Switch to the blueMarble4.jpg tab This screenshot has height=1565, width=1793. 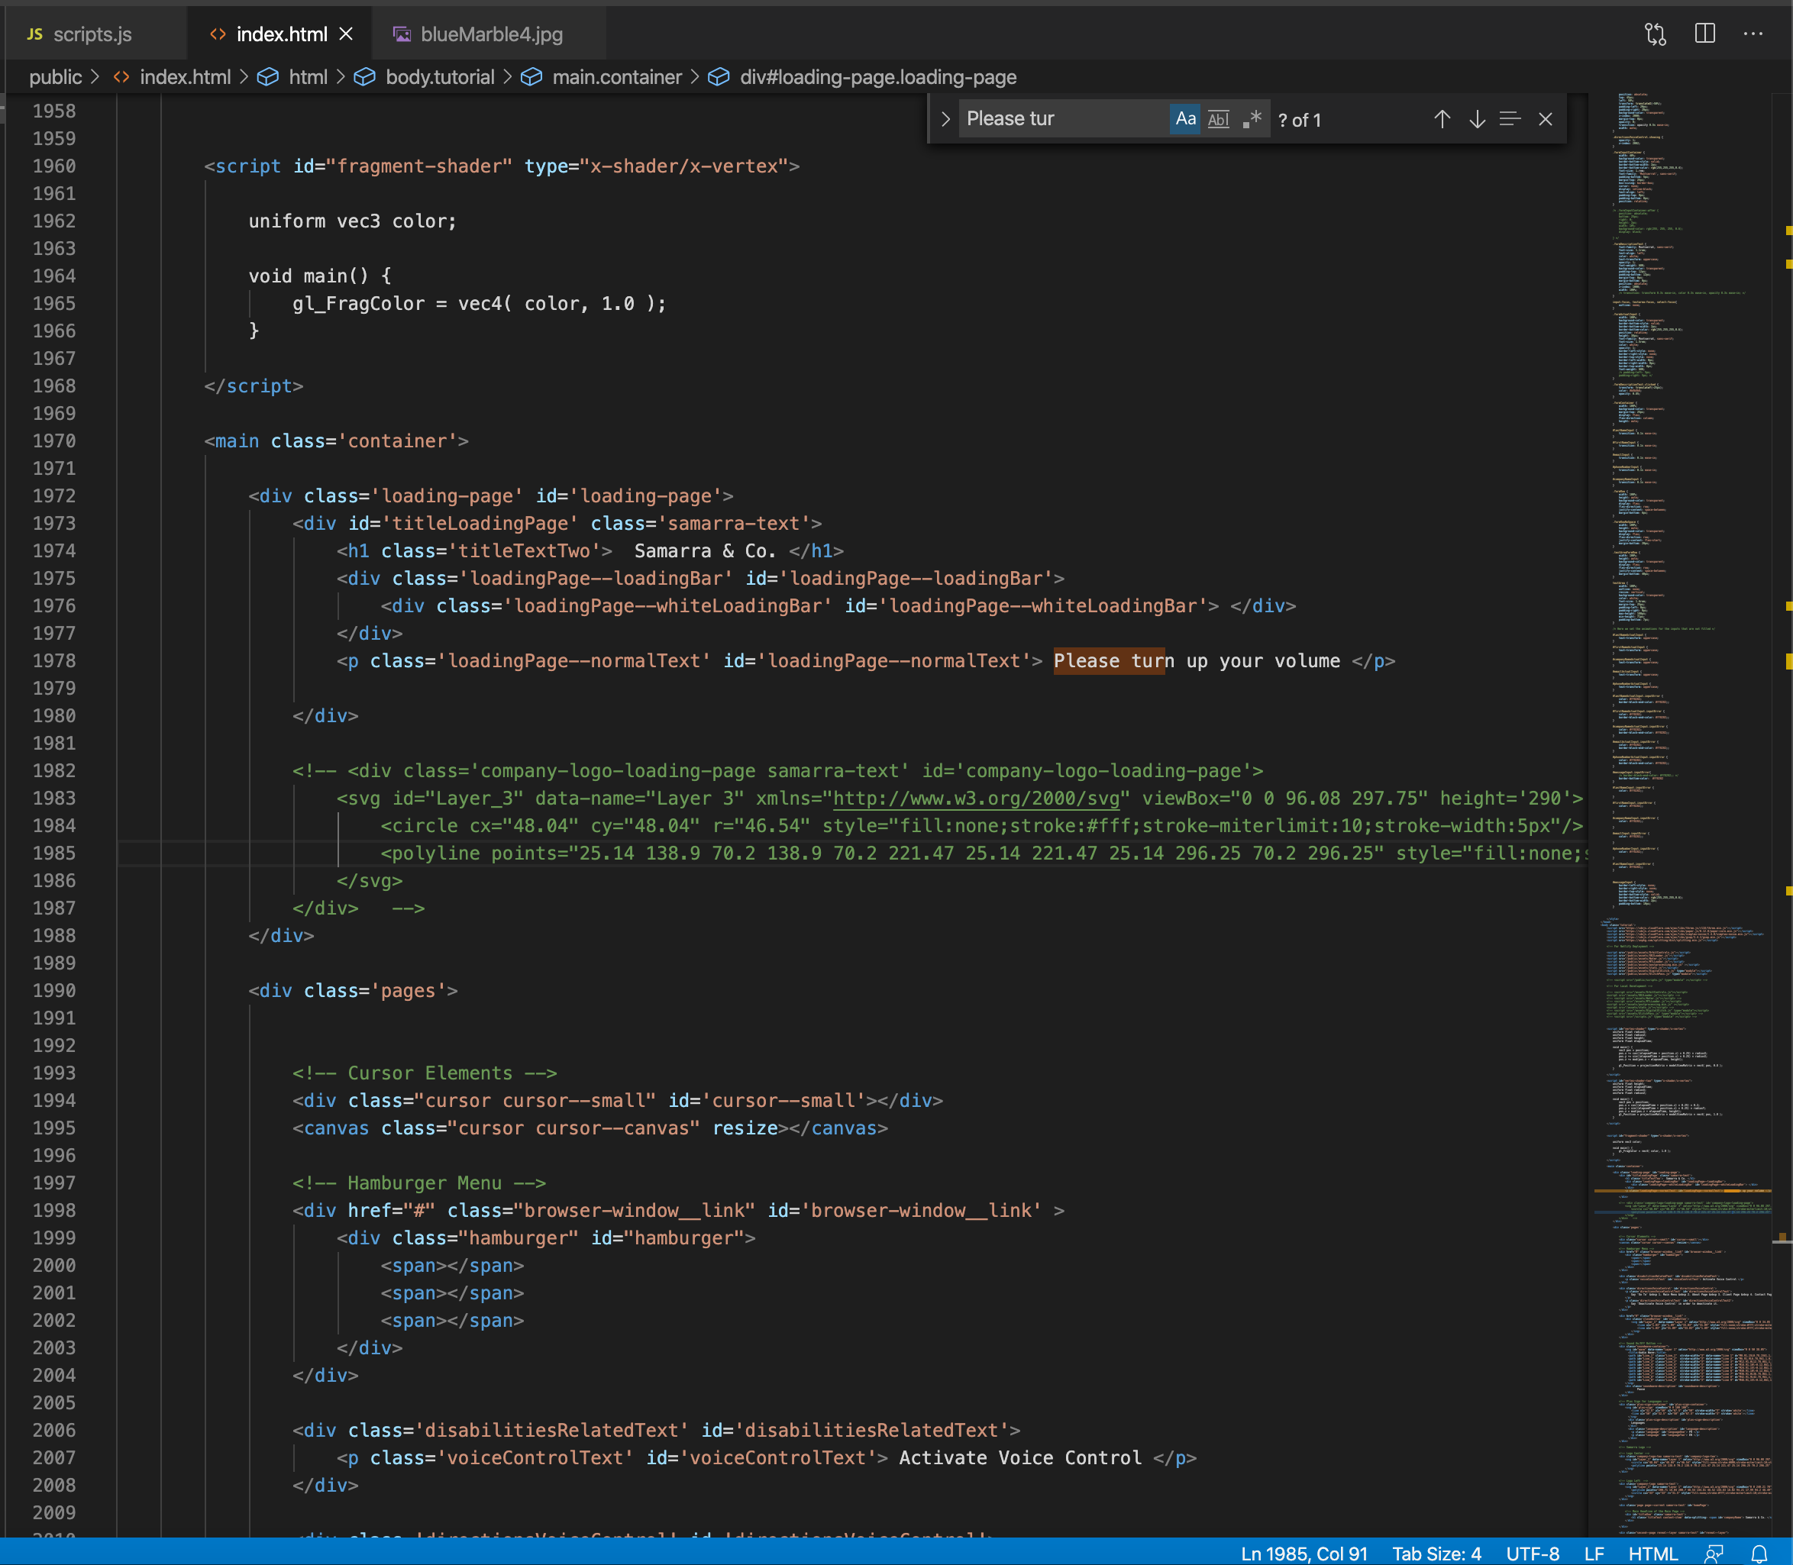pos(491,34)
